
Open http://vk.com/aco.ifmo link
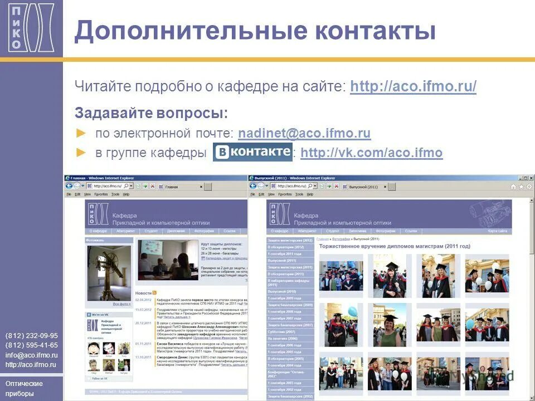pos(372,153)
